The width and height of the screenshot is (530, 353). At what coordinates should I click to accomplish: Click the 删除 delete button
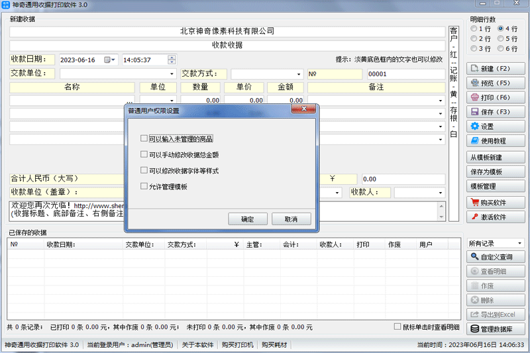[496, 300]
